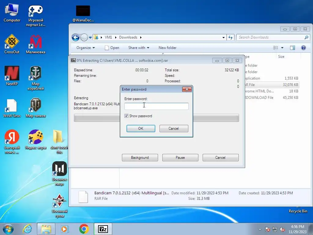Show hidden tray icons arrow
The height and width of the screenshot is (235, 313).
tap(260, 229)
